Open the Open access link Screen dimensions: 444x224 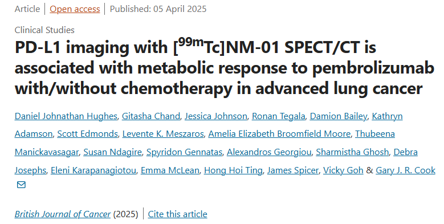(x=75, y=9)
